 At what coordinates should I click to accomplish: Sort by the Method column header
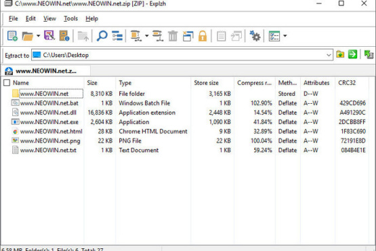[x=287, y=83]
